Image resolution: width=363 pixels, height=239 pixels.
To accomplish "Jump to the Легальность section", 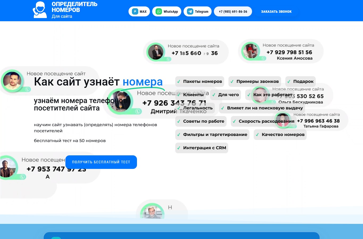I will [195, 108].
